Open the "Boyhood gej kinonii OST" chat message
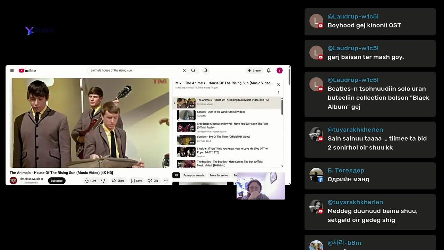This screenshot has width=444, height=250. pos(370,22)
